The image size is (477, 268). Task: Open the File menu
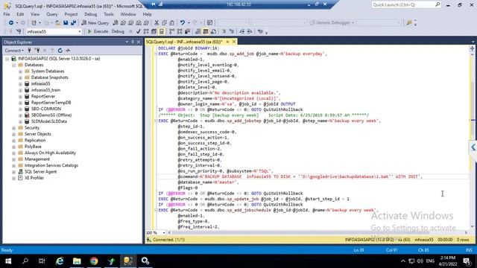coord(7,14)
